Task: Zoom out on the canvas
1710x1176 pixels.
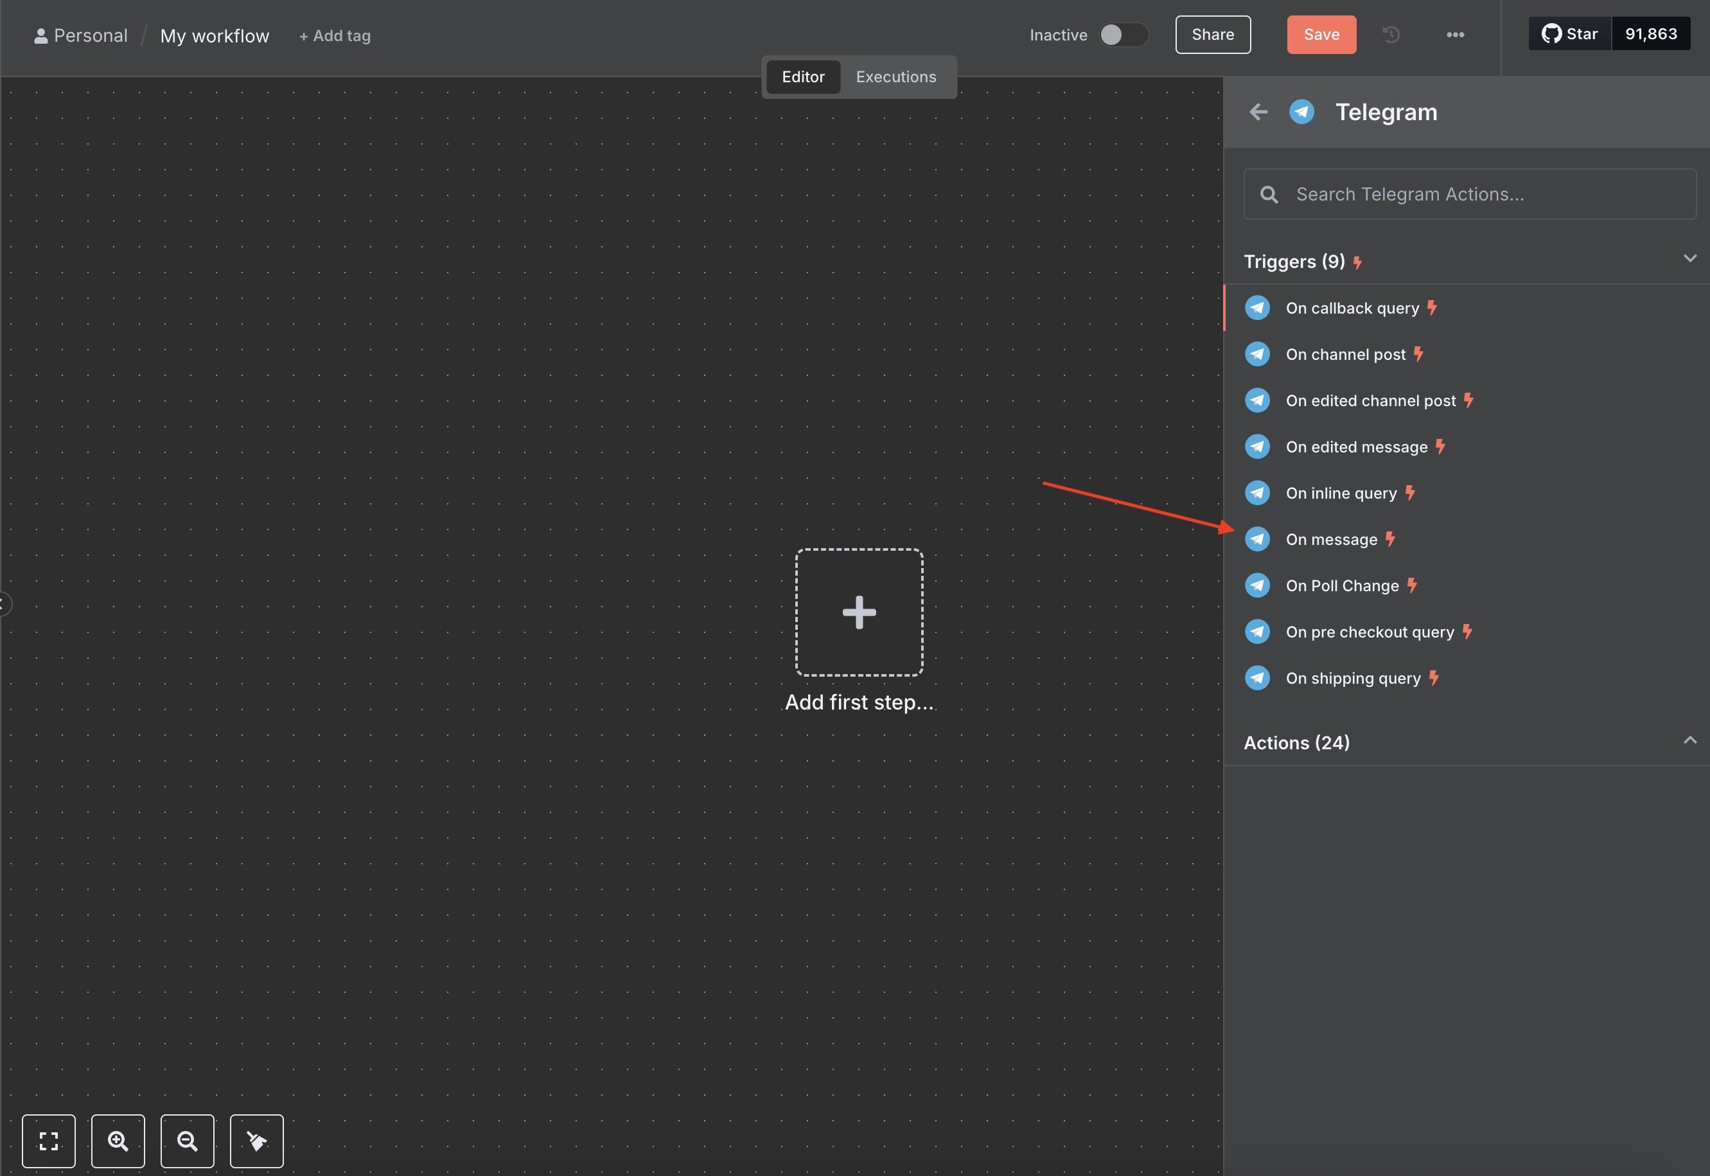Action: (x=187, y=1141)
